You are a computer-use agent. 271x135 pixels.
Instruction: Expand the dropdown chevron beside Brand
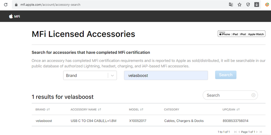pyautogui.click(x=112, y=76)
